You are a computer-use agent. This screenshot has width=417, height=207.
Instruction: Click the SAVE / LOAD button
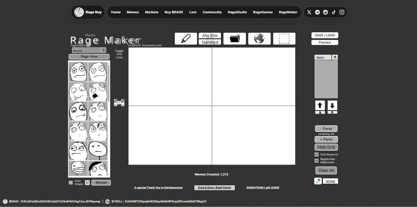(325, 35)
